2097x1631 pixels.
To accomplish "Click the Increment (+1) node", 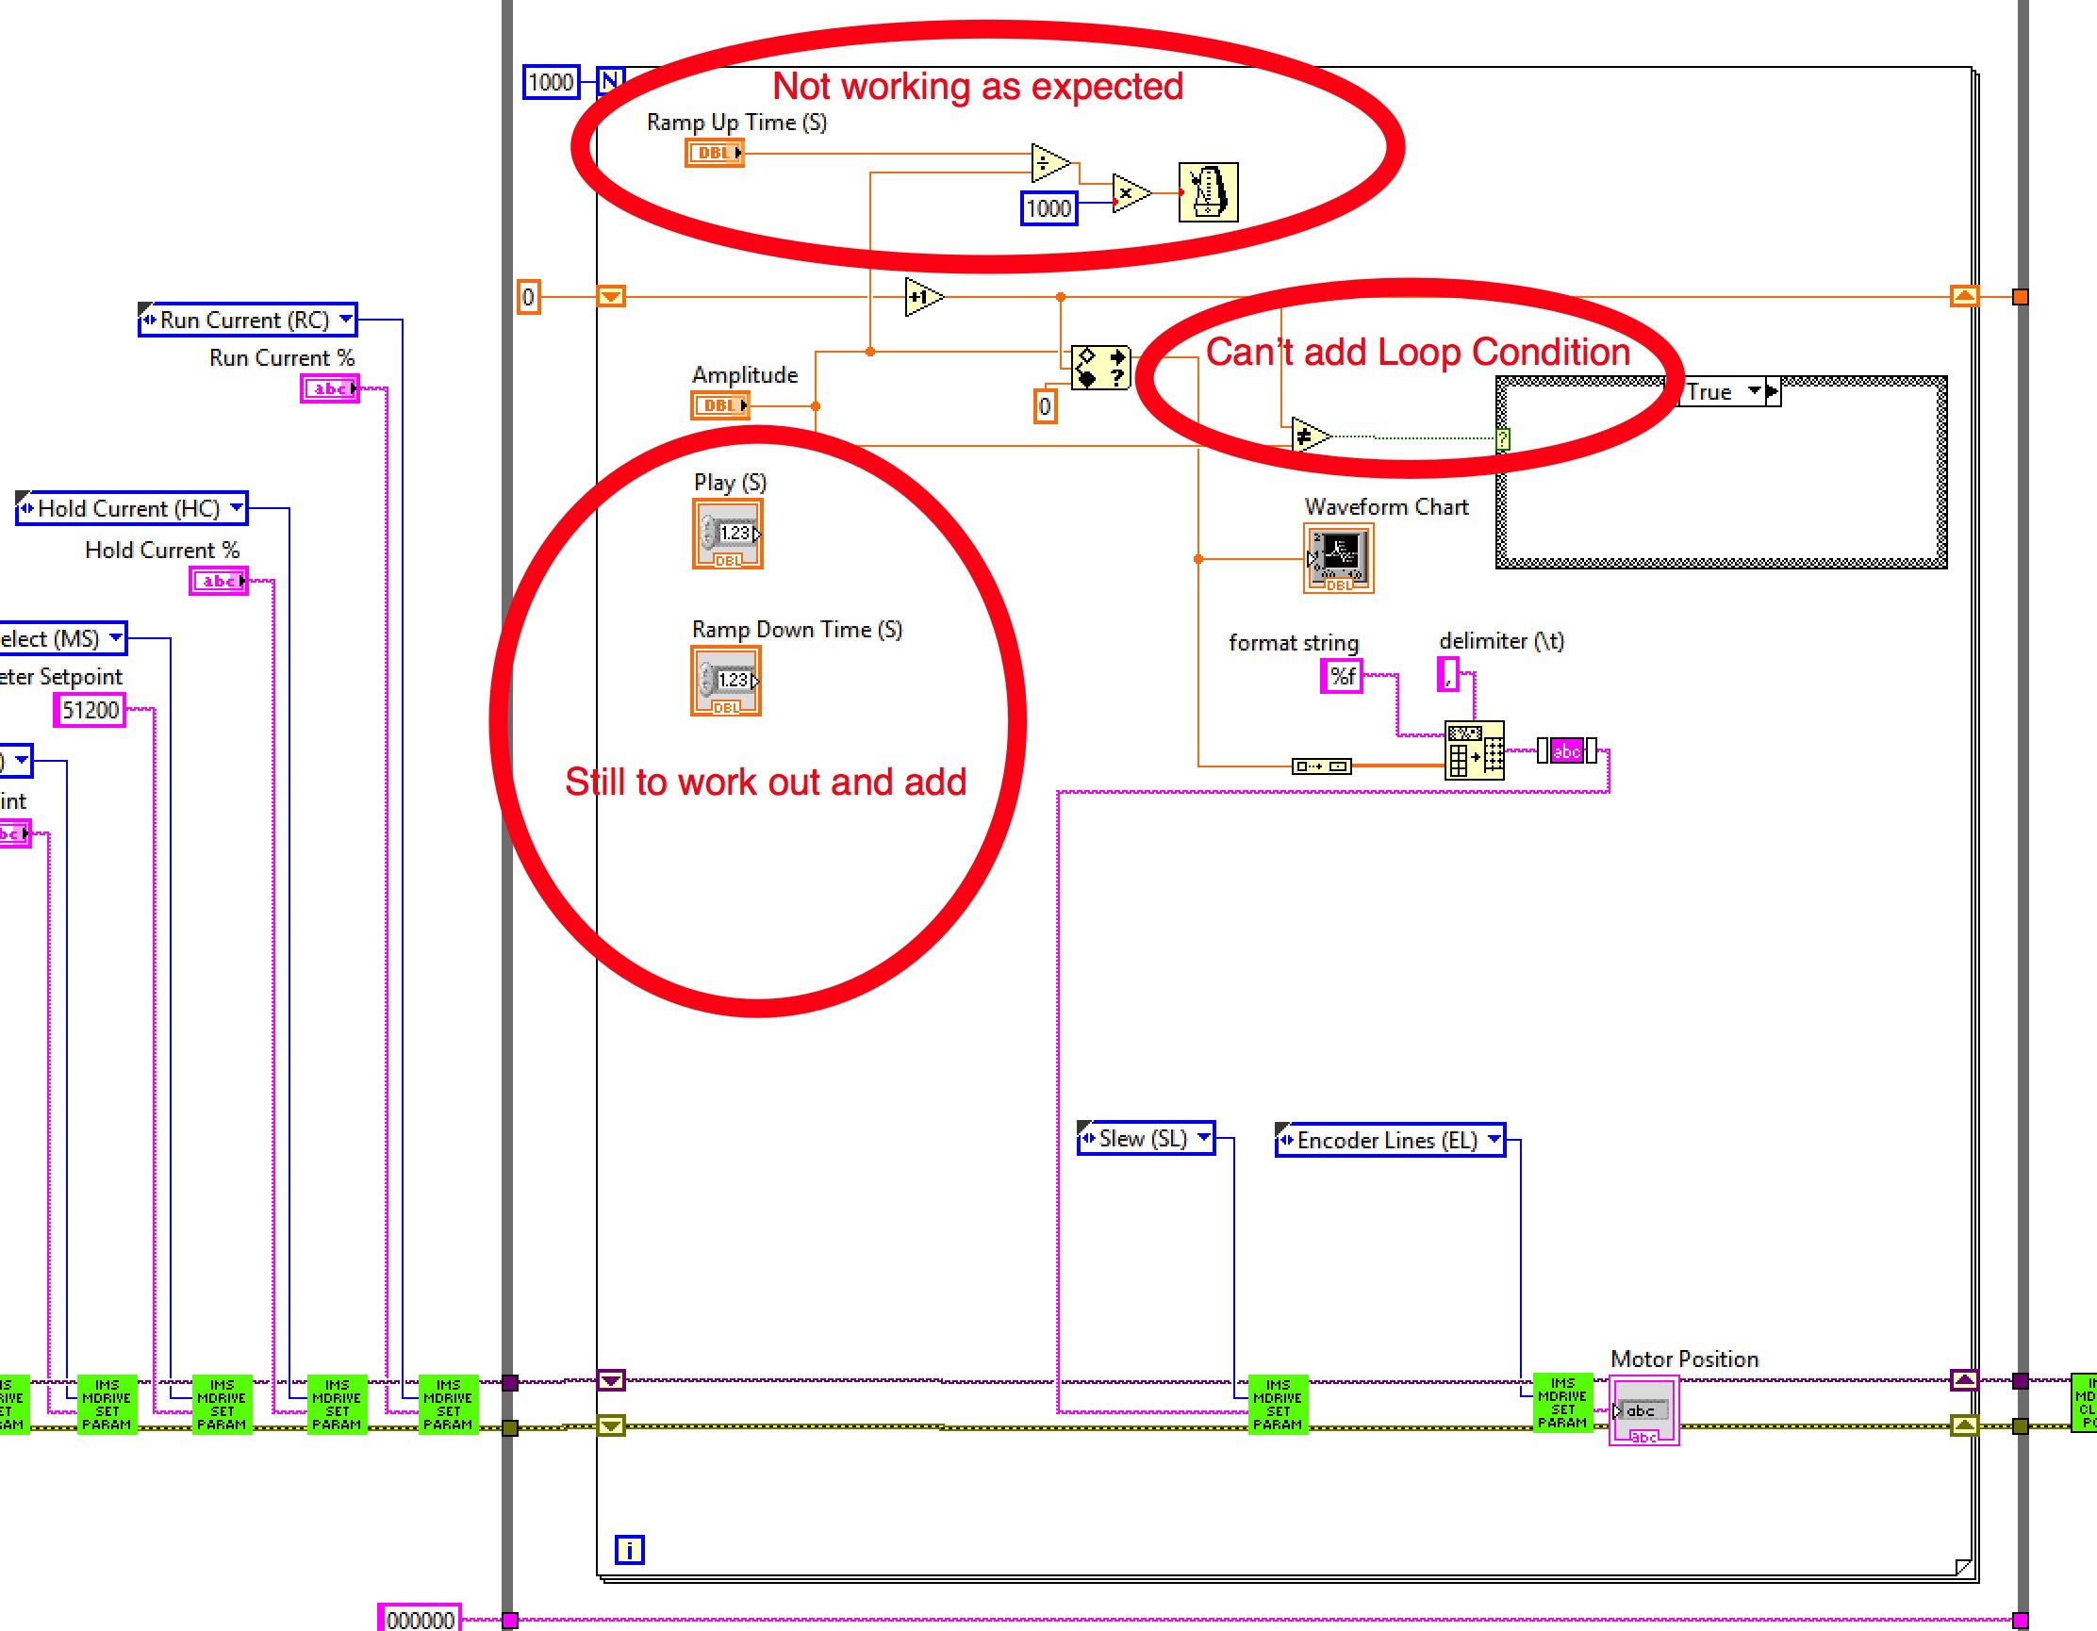I will tap(923, 298).
